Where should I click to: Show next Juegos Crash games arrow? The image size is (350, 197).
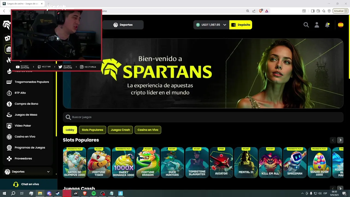(340, 189)
